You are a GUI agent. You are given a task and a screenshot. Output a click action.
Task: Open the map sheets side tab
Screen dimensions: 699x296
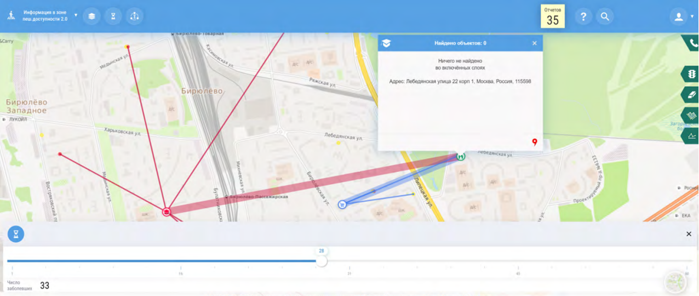point(691,116)
